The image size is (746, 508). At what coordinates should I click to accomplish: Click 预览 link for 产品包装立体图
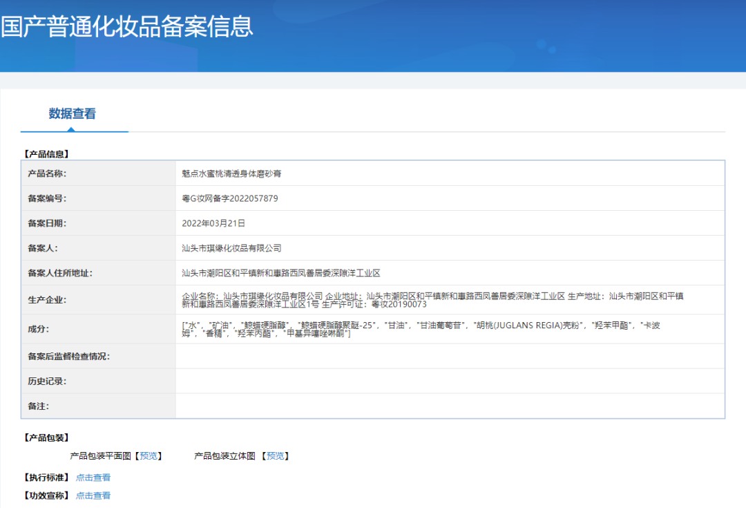click(x=276, y=456)
